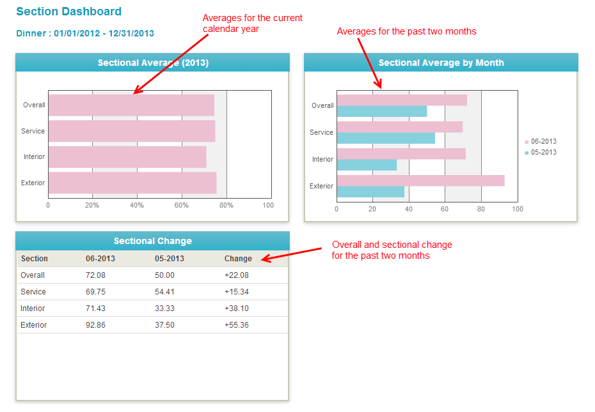Viewport: 595px width, 412px height.
Task: Click the 80% axis tick label
Action: (226, 205)
